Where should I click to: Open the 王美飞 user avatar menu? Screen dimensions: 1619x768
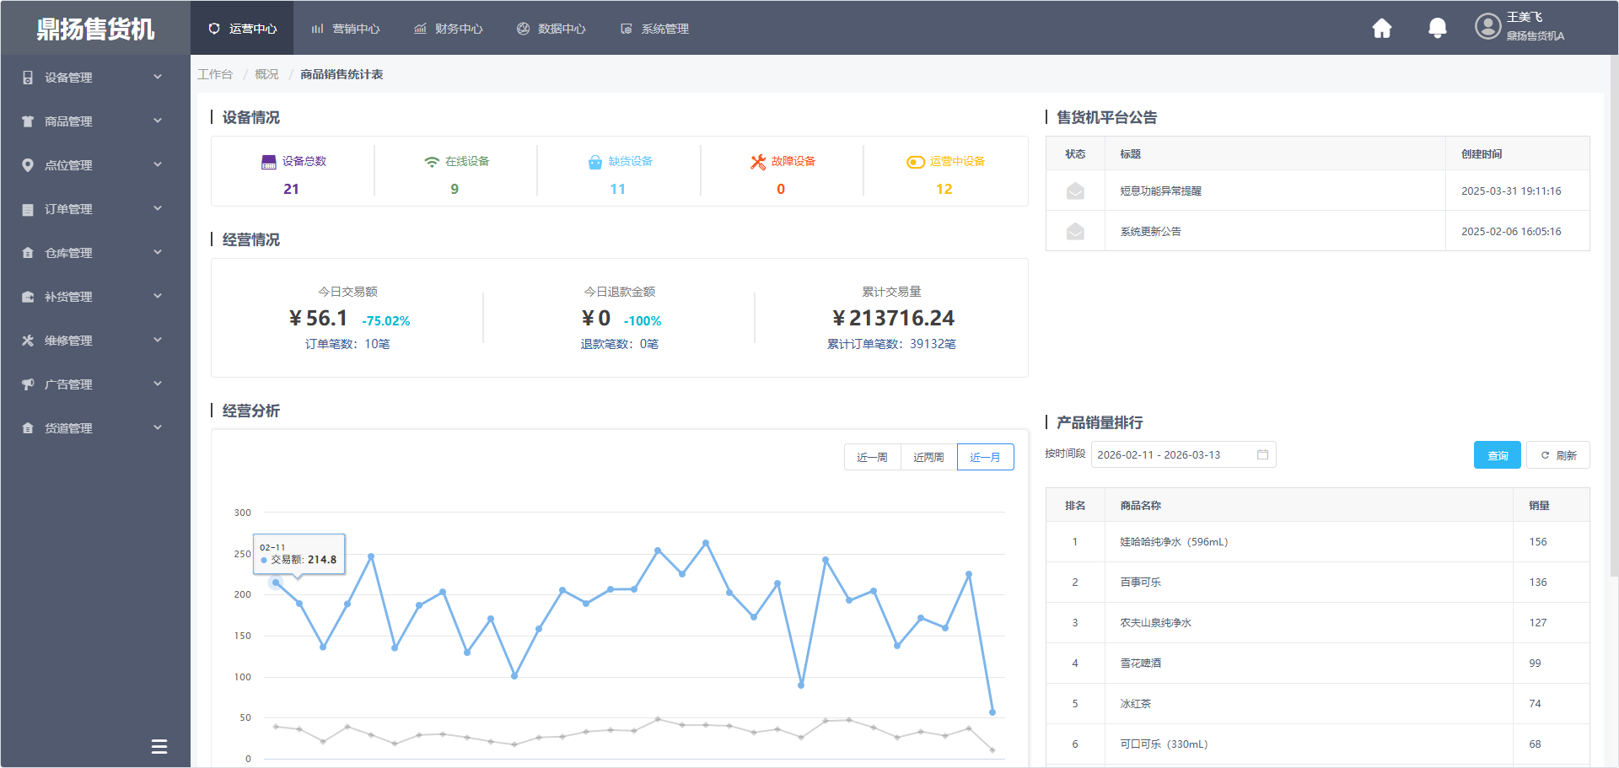click(1488, 27)
